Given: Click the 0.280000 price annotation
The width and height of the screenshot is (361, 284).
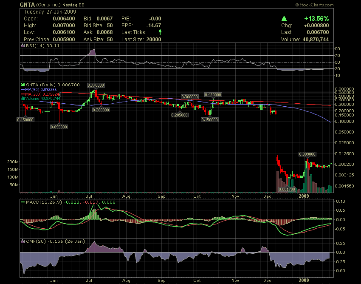Looking at the screenshot, I should 101,110.
